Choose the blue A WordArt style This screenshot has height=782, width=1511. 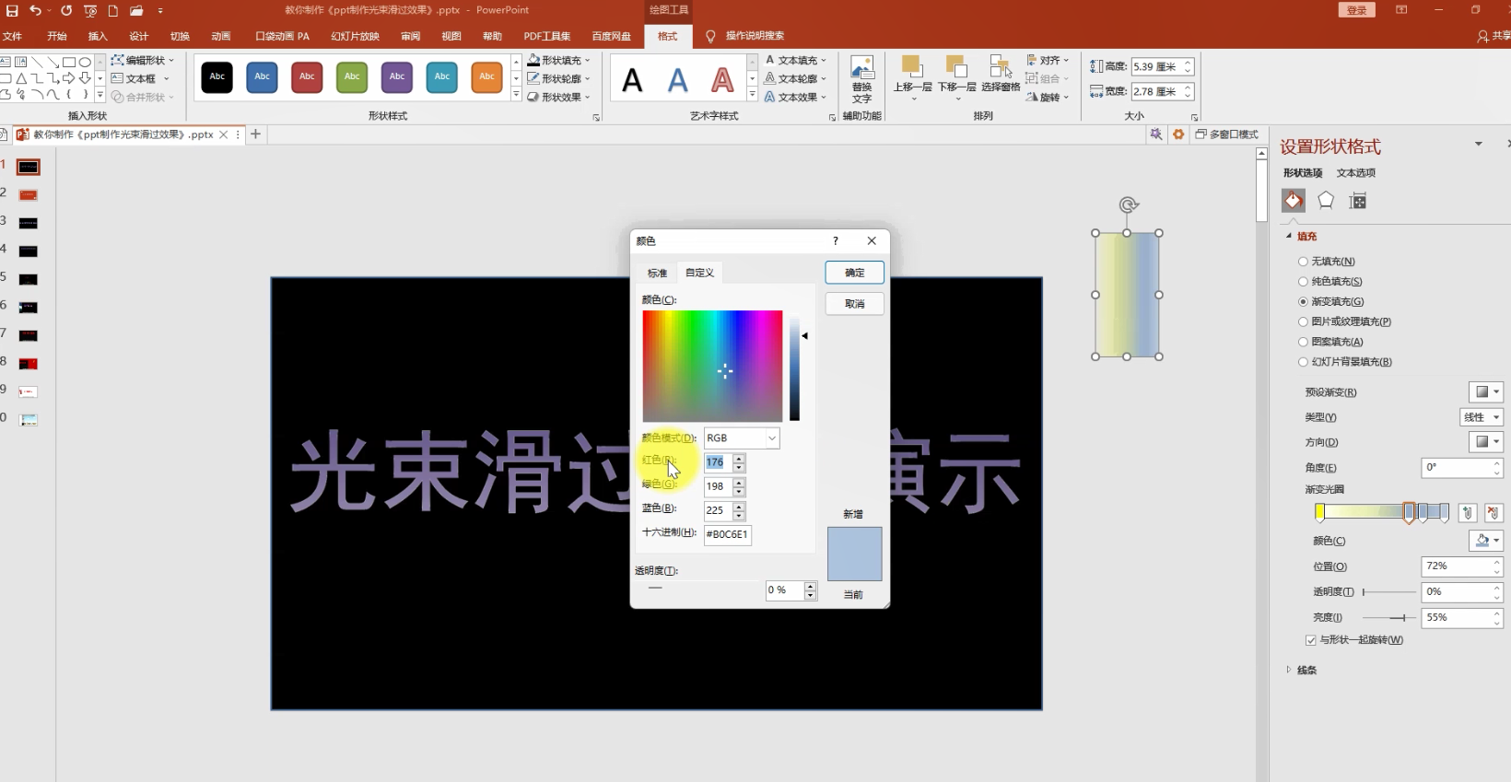coord(678,81)
